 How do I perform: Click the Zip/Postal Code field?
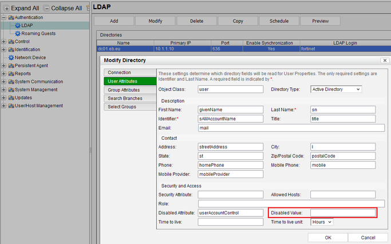(x=343, y=156)
